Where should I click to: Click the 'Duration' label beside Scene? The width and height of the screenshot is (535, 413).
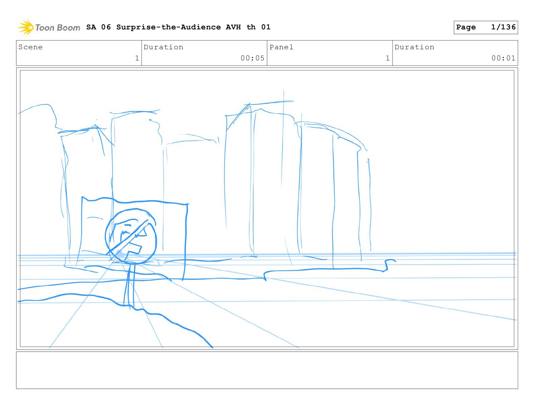pos(163,47)
